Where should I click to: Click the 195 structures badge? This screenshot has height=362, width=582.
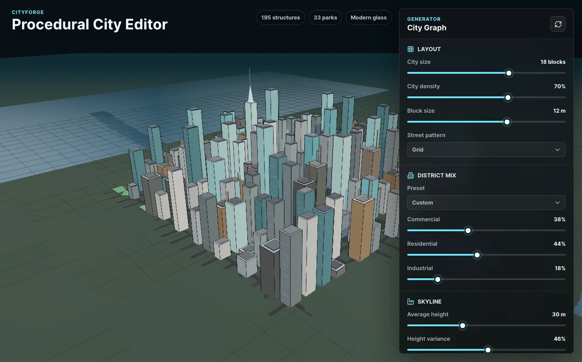click(x=280, y=18)
